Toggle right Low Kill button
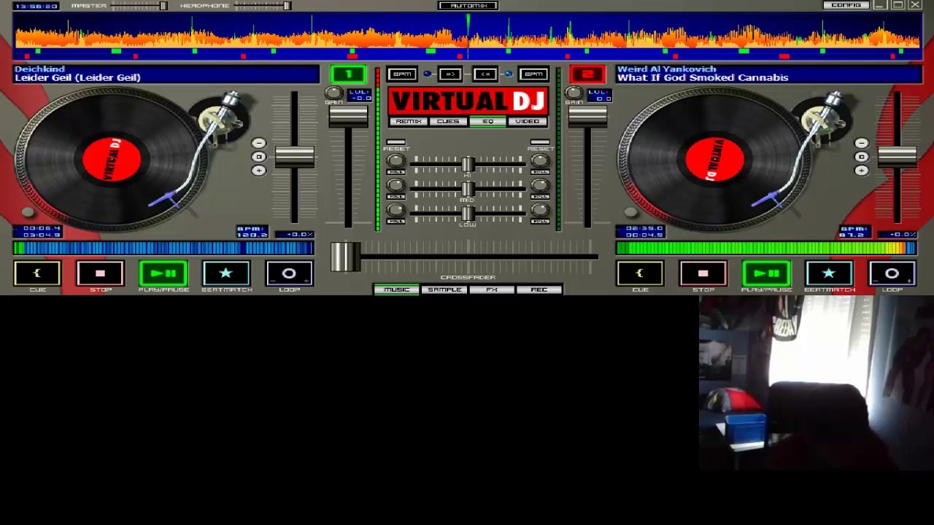Image resolution: width=934 pixels, height=525 pixels. pyautogui.click(x=540, y=222)
